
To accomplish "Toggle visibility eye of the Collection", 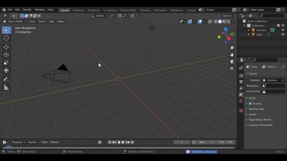I will pos(283,25).
